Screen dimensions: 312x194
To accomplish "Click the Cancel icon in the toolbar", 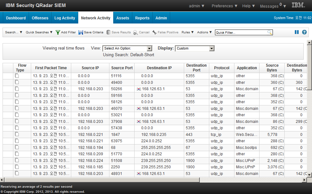I will click(x=135, y=32).
